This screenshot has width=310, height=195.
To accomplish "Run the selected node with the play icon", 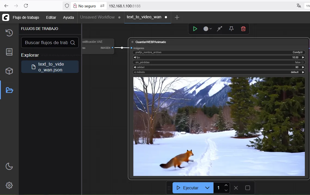I will tap(195, 29).
